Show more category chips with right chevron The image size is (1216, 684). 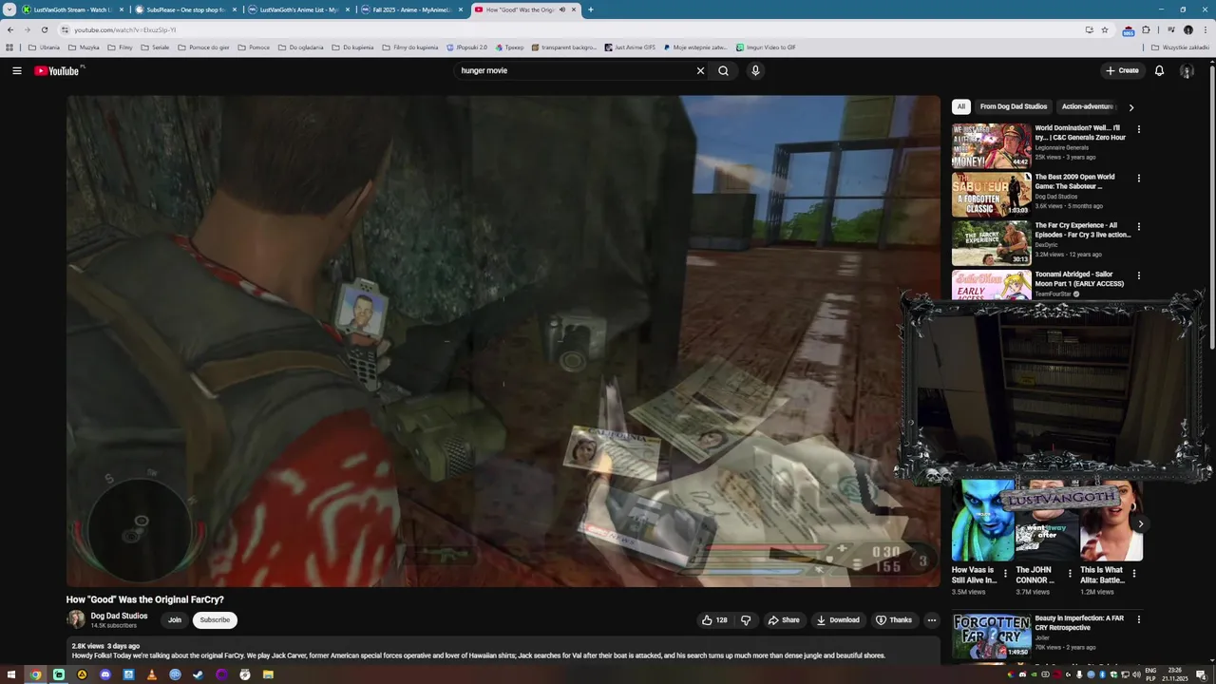(x=1130, y=107)
